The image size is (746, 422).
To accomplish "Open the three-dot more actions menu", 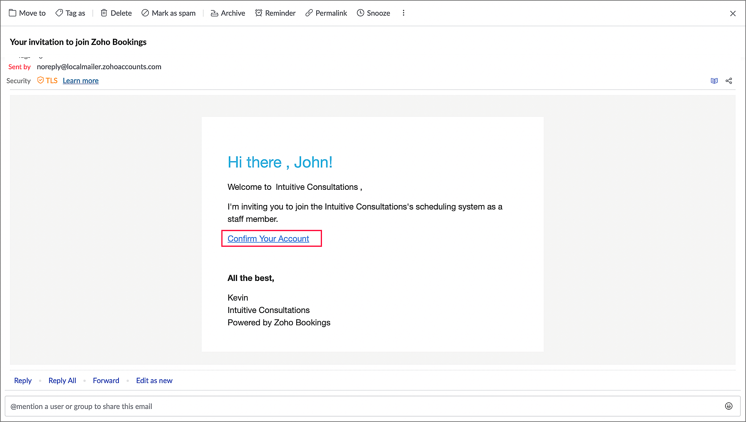I will click(x=404, y=13).
